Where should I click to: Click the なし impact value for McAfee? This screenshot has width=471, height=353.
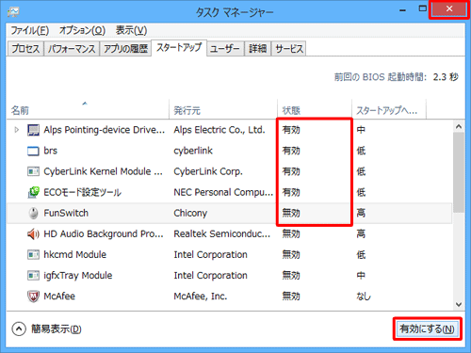coord(364,297)
